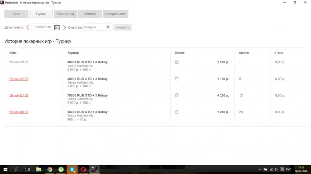Click buy-in icon for 55000 RUB GTD tournament
The height and width of the screenshot is (174, 311).
(x=176, y=112)
